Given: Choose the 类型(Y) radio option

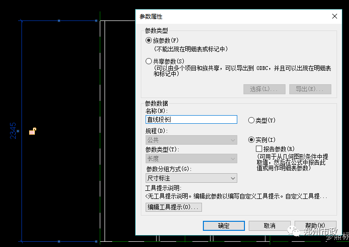Looking at the screenshot, I should pyautogui.click(x=251, y=120).
